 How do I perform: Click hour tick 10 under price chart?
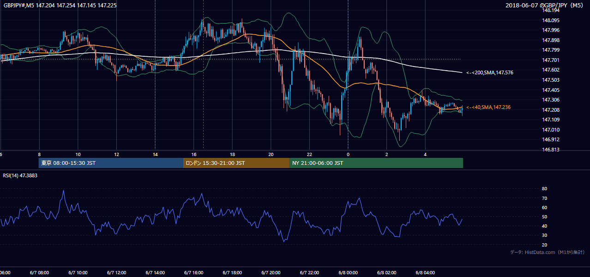click(x=78, y=155)
